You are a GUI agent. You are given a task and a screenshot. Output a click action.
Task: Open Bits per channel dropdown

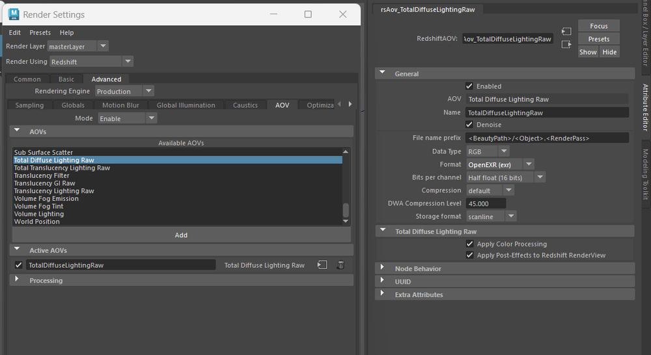[x=540, y=177]
